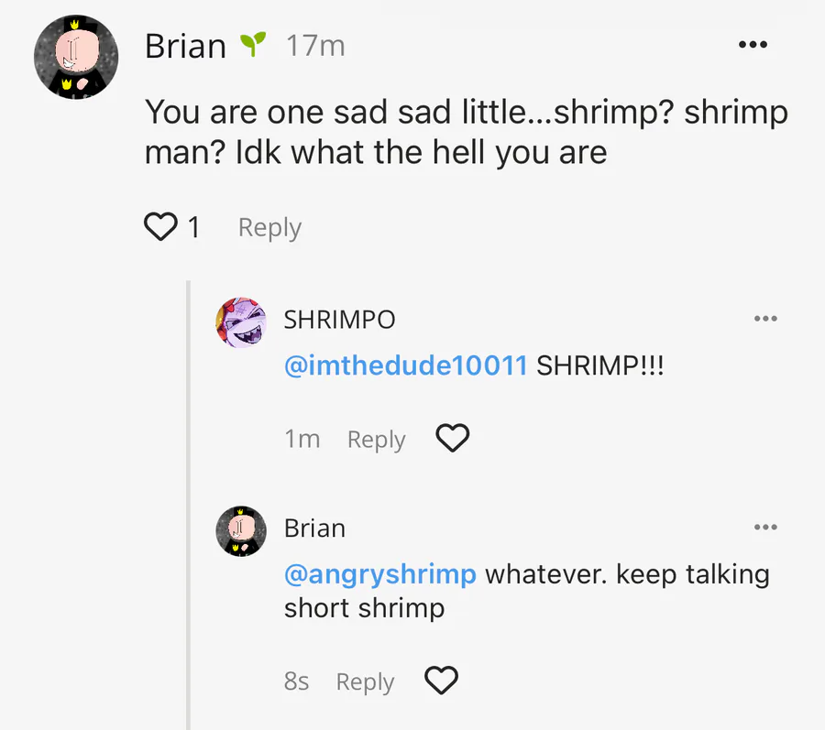Viewport: 825px width, 730px height.
Task: Open the @angryshrimp mention link
Action: point(380,574)
